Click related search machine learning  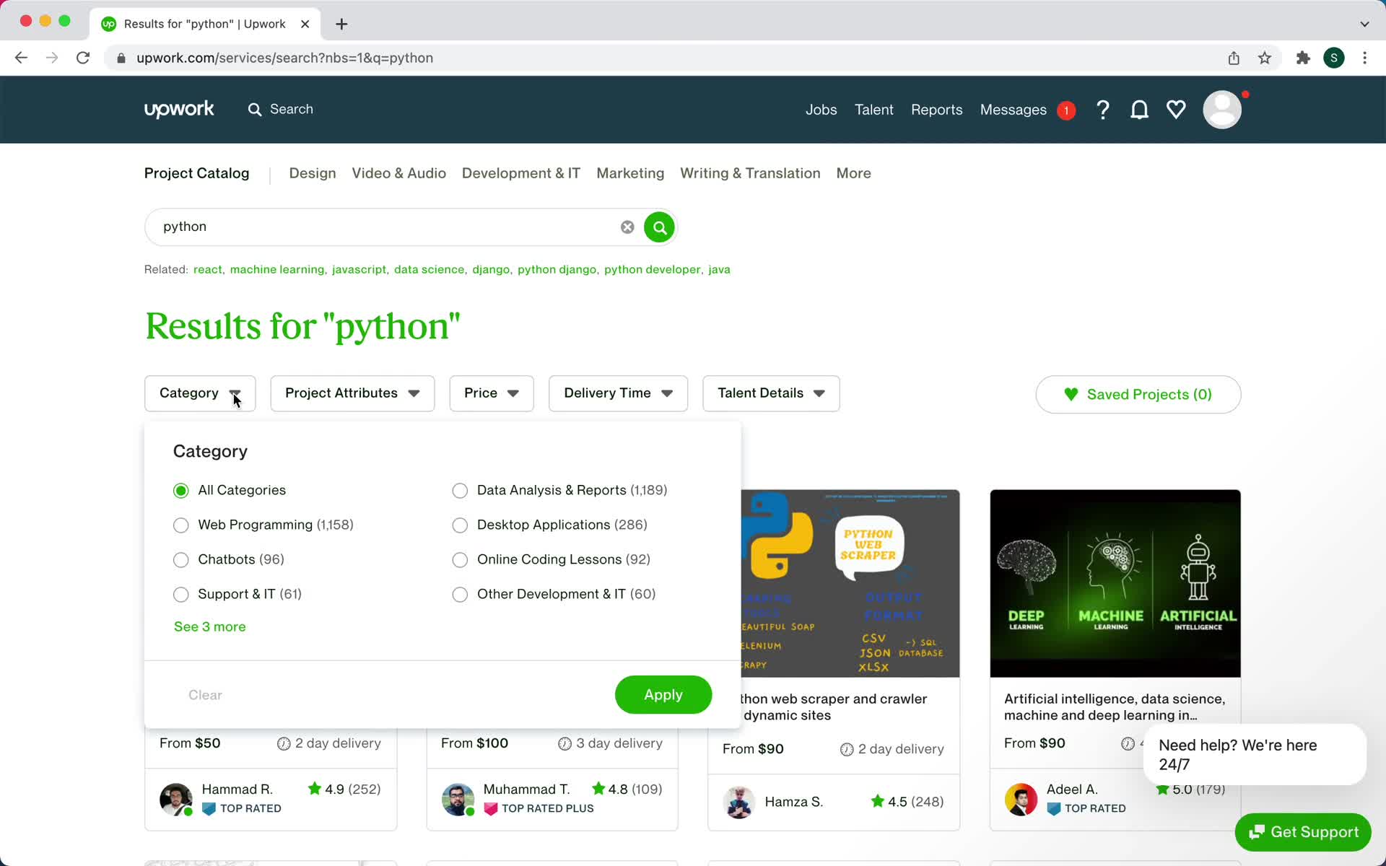(277, 269)
